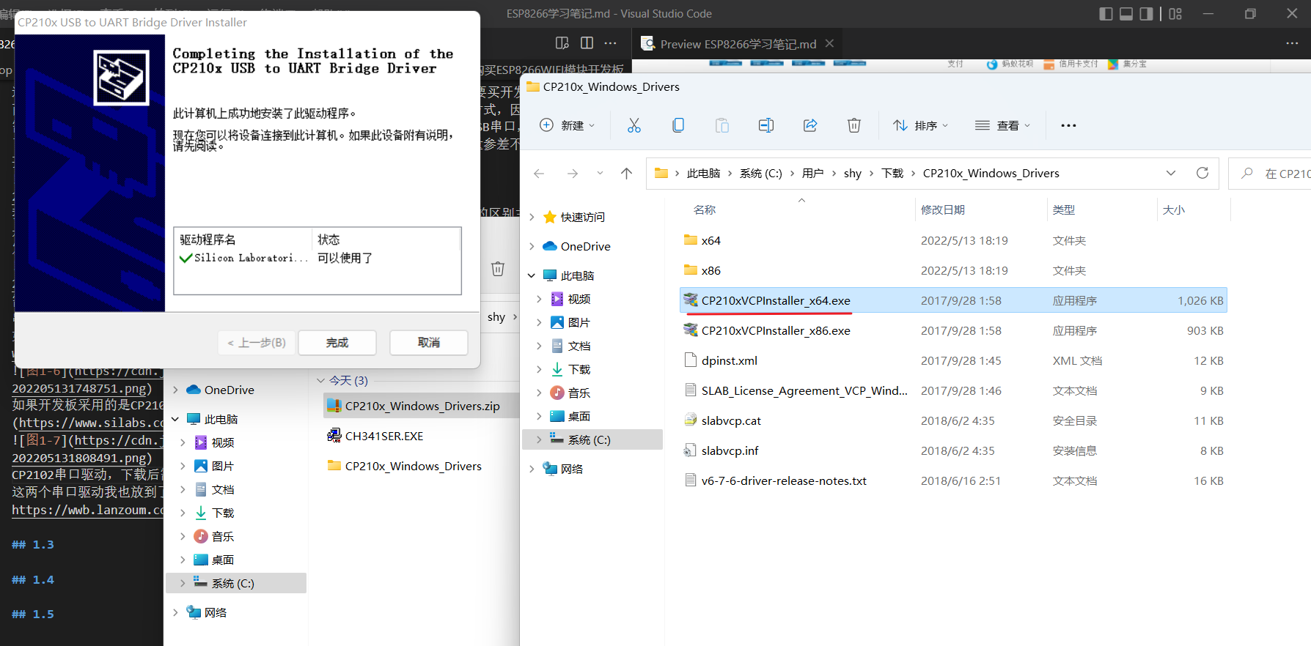Click the search box in CP210x_Windows_Drivers window
This screenshot has width=1311, height=646.
pos(1270,174)
